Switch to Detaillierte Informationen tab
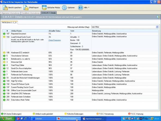Image resolution: width=161 pixels, height=121 pixels. pyautogui.click(x=31, y=13)
